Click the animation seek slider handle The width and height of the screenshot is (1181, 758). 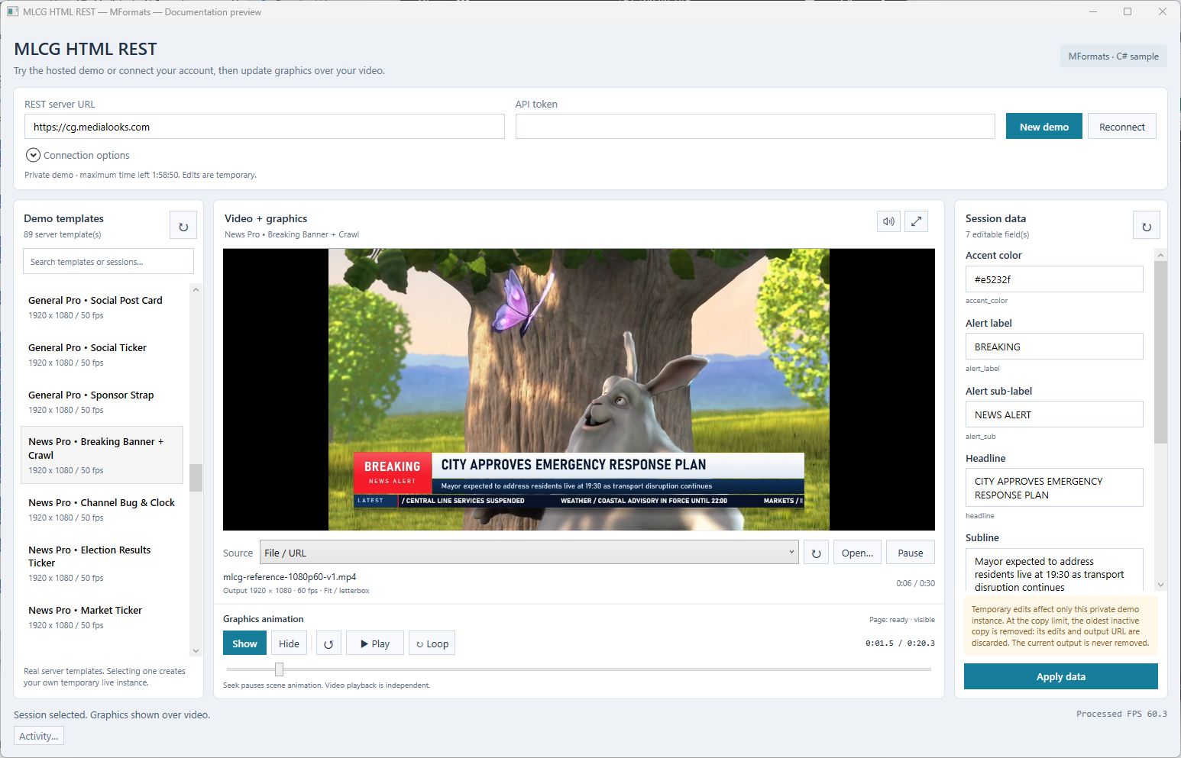pyautogui.click(x=279, y=669)
